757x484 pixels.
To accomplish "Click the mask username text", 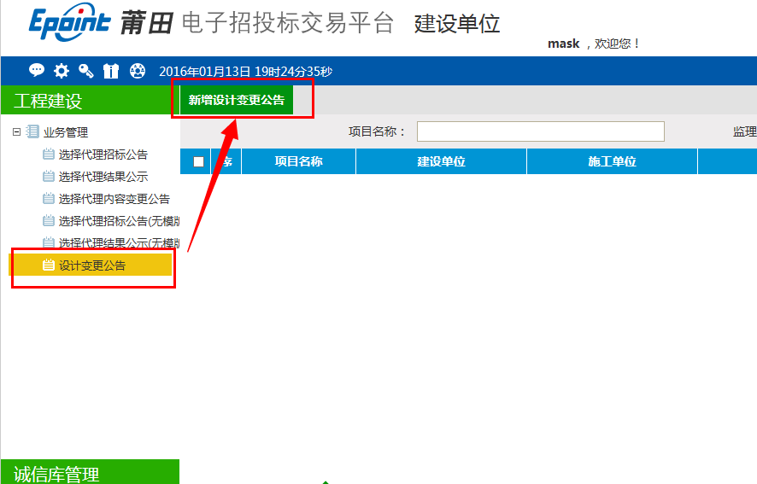I will click(563, 44).
